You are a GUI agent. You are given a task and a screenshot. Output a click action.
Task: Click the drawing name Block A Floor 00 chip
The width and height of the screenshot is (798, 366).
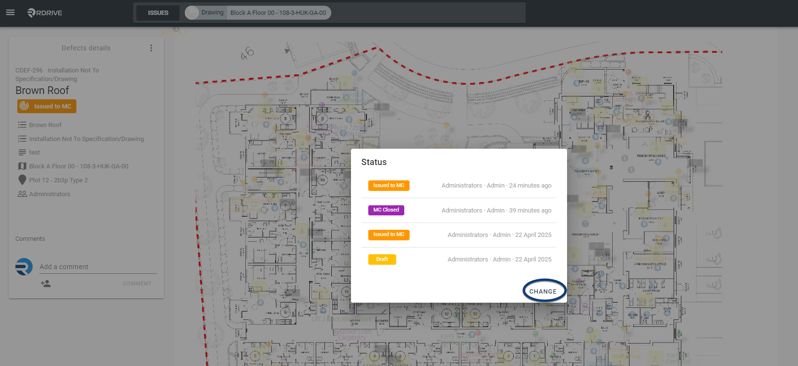(278, 13)
